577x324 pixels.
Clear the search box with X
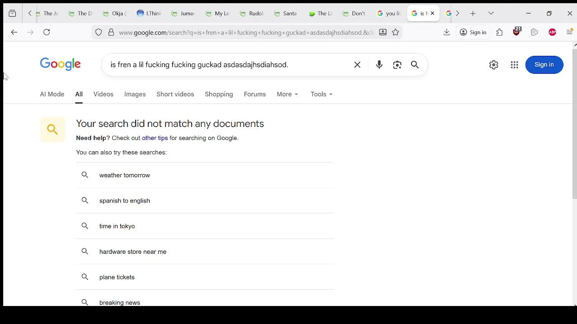[357, 65]
